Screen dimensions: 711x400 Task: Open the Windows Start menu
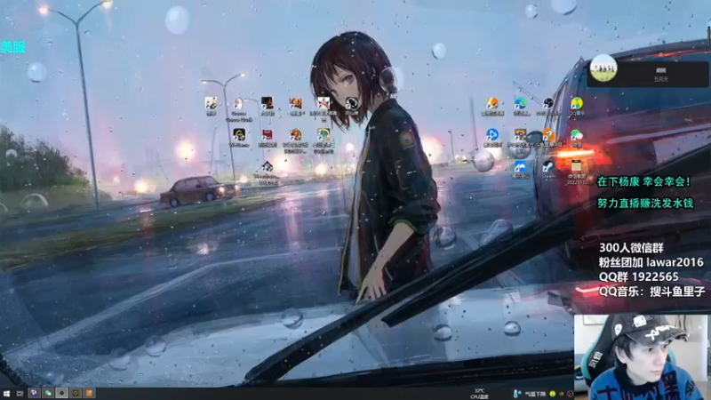pos(6,393)
